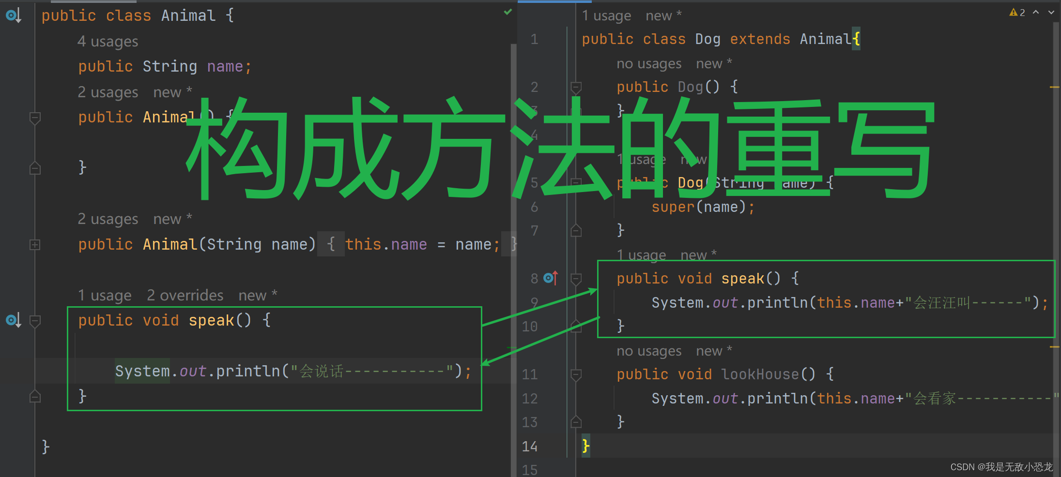Image resolution: width=1061 pixels, height=477 pixels.
Task: Click 'speak' method name in Animal class
Action: (x=211, y=321)
